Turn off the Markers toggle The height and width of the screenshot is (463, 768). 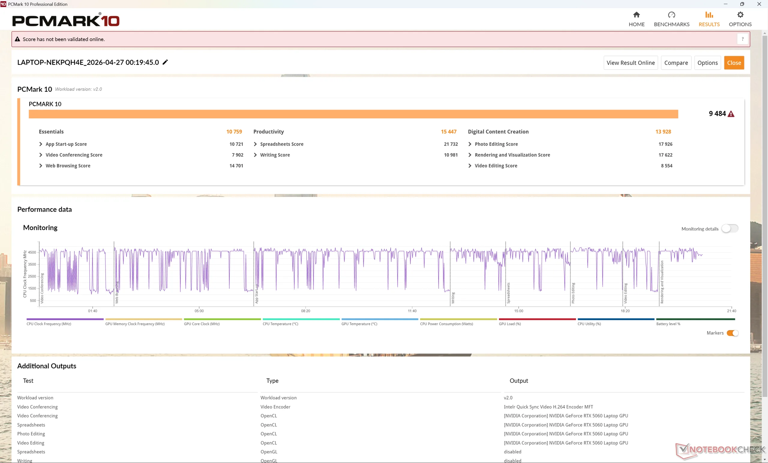click(732, 333)
